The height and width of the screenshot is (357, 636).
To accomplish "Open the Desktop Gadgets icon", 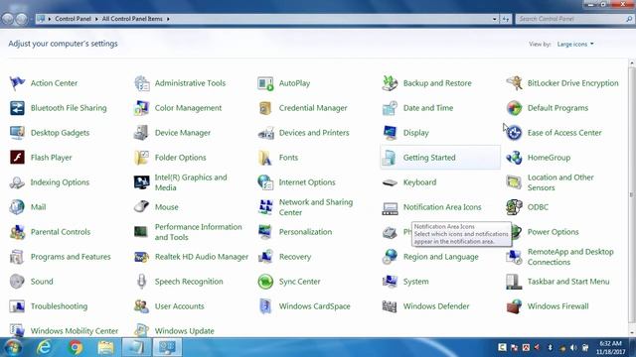I will click(x=17, y=133).
